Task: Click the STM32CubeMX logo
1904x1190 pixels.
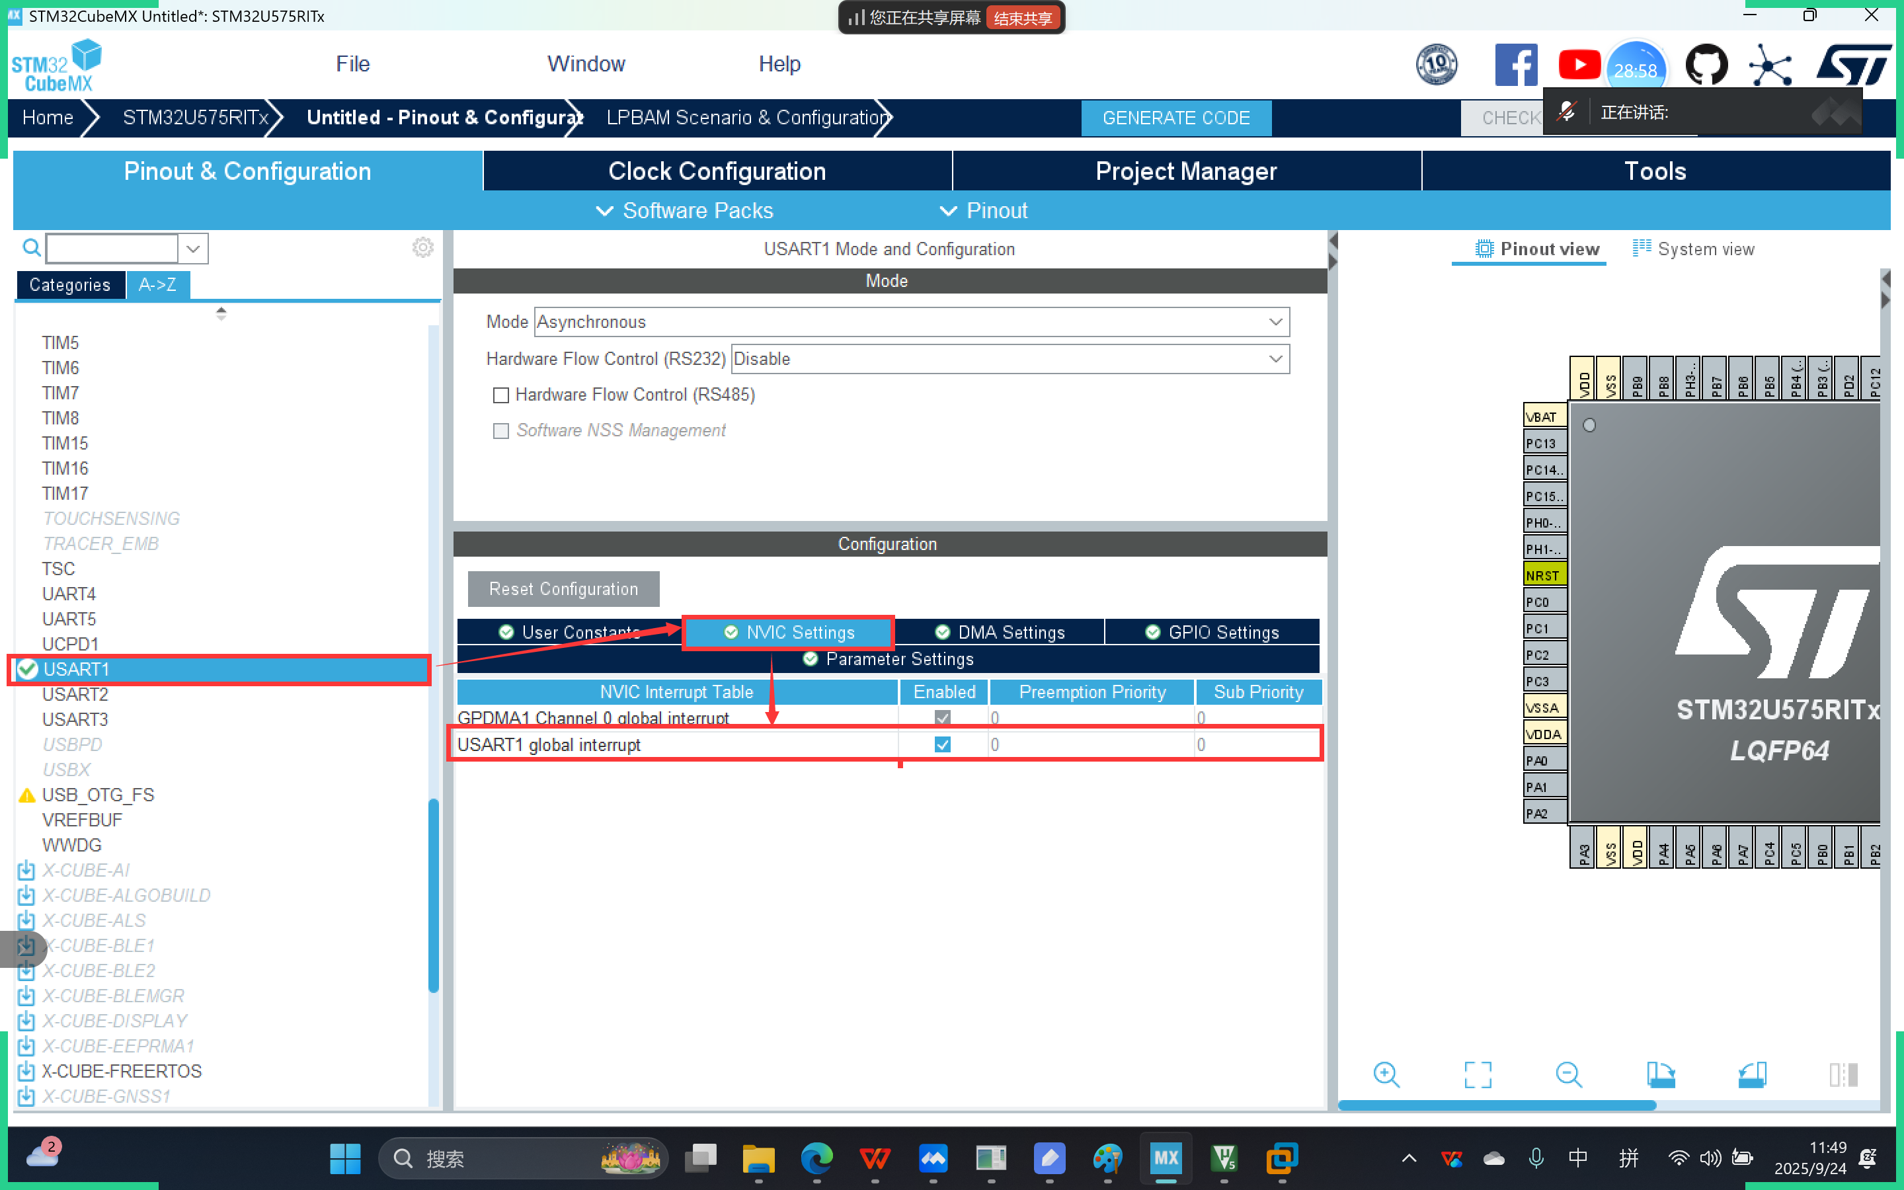Action: point(57,66)
